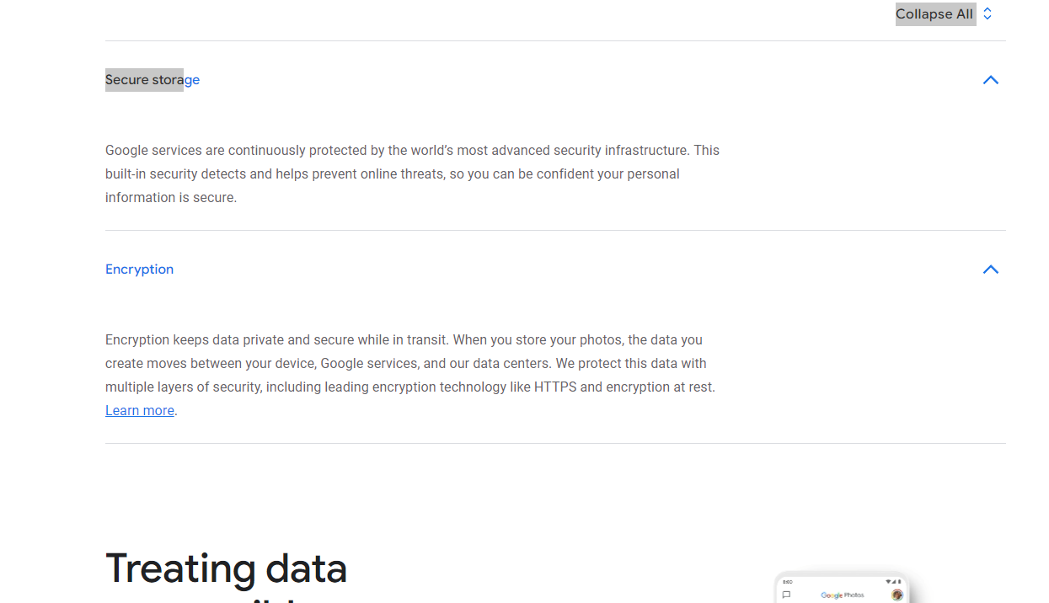Click the Collapse All button

coord(934,14)
